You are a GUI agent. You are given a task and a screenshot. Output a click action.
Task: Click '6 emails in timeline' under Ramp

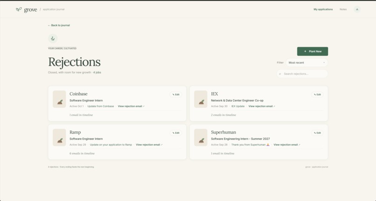click(82, 154)
